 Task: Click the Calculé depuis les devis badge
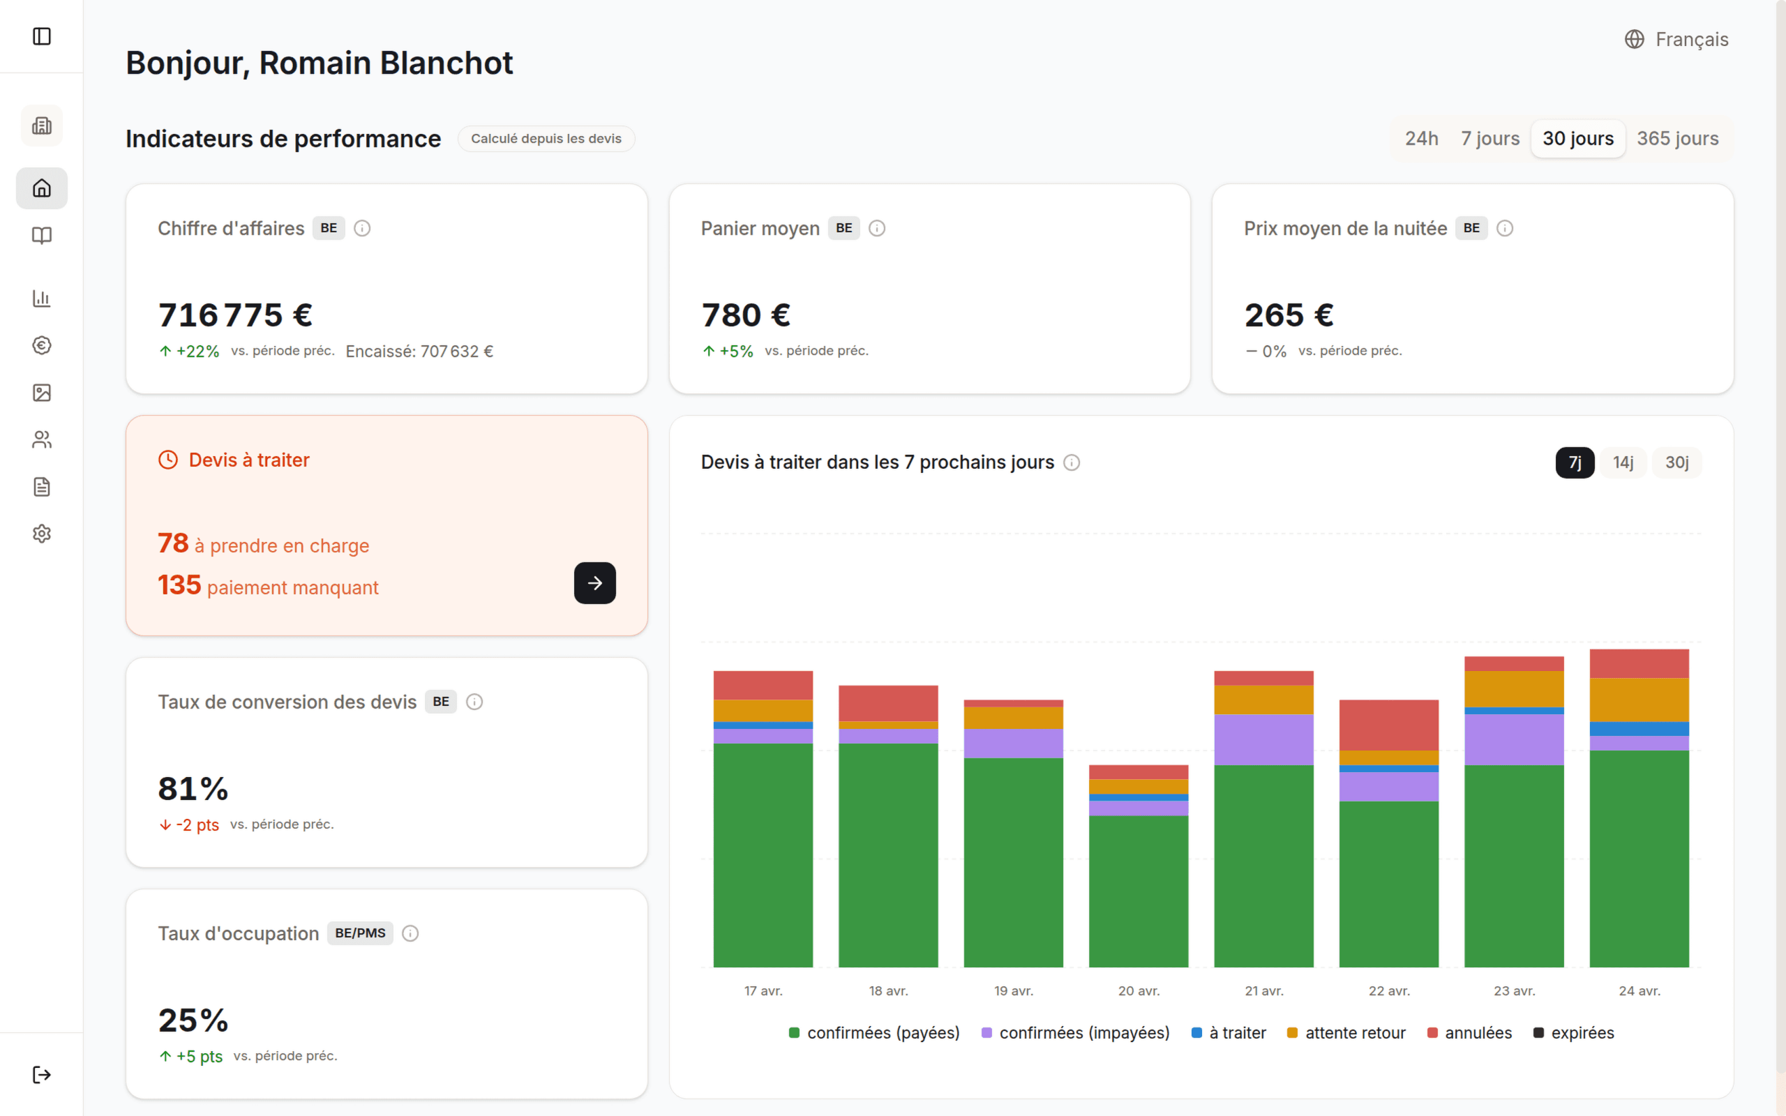[546, 139]
